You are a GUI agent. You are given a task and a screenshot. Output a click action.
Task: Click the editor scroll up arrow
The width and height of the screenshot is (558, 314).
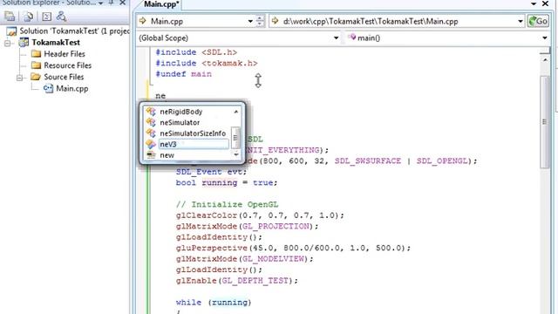(x=545, y=59)
